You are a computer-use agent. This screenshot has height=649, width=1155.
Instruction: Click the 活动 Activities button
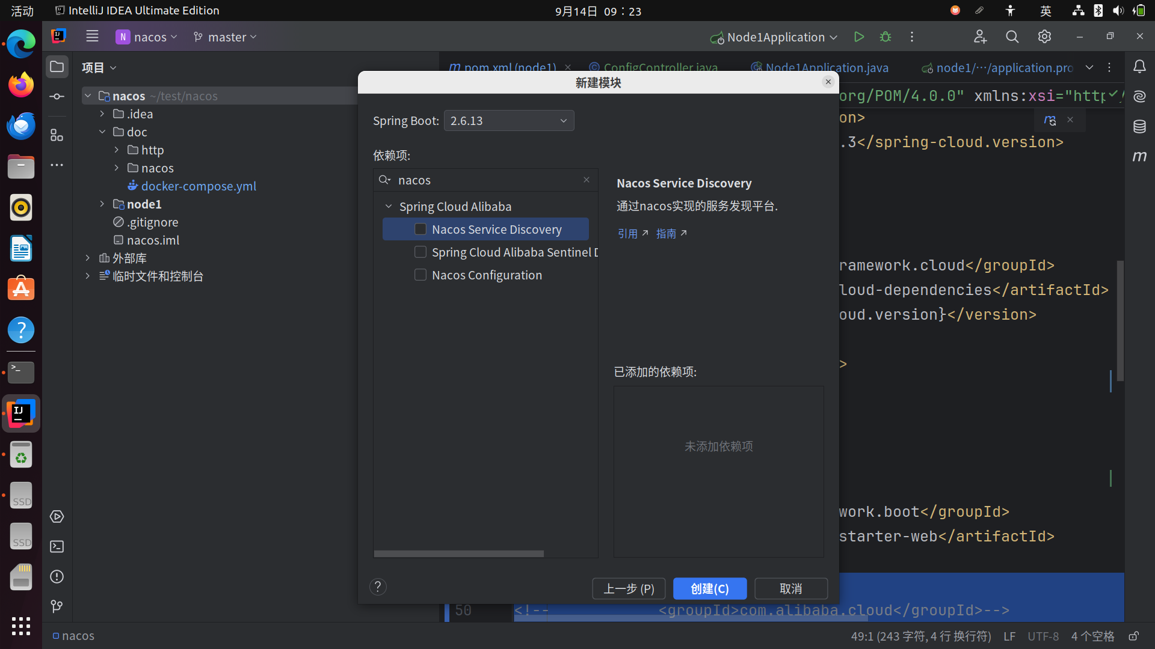point(22,11)
